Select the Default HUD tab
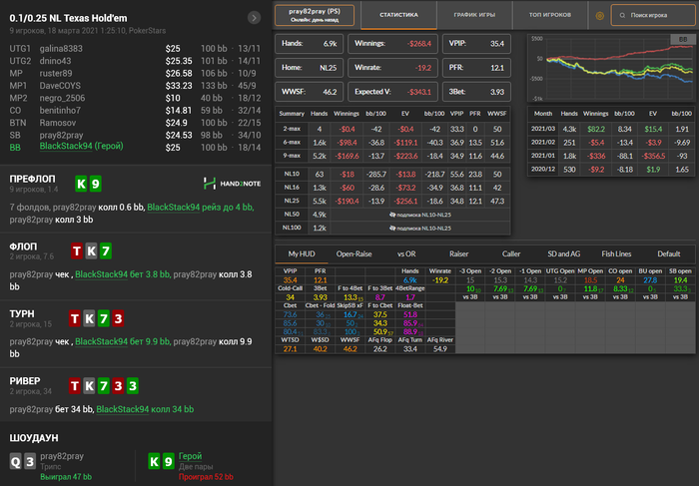The height and width of the screenshot is (486, 699). point(668,253)
